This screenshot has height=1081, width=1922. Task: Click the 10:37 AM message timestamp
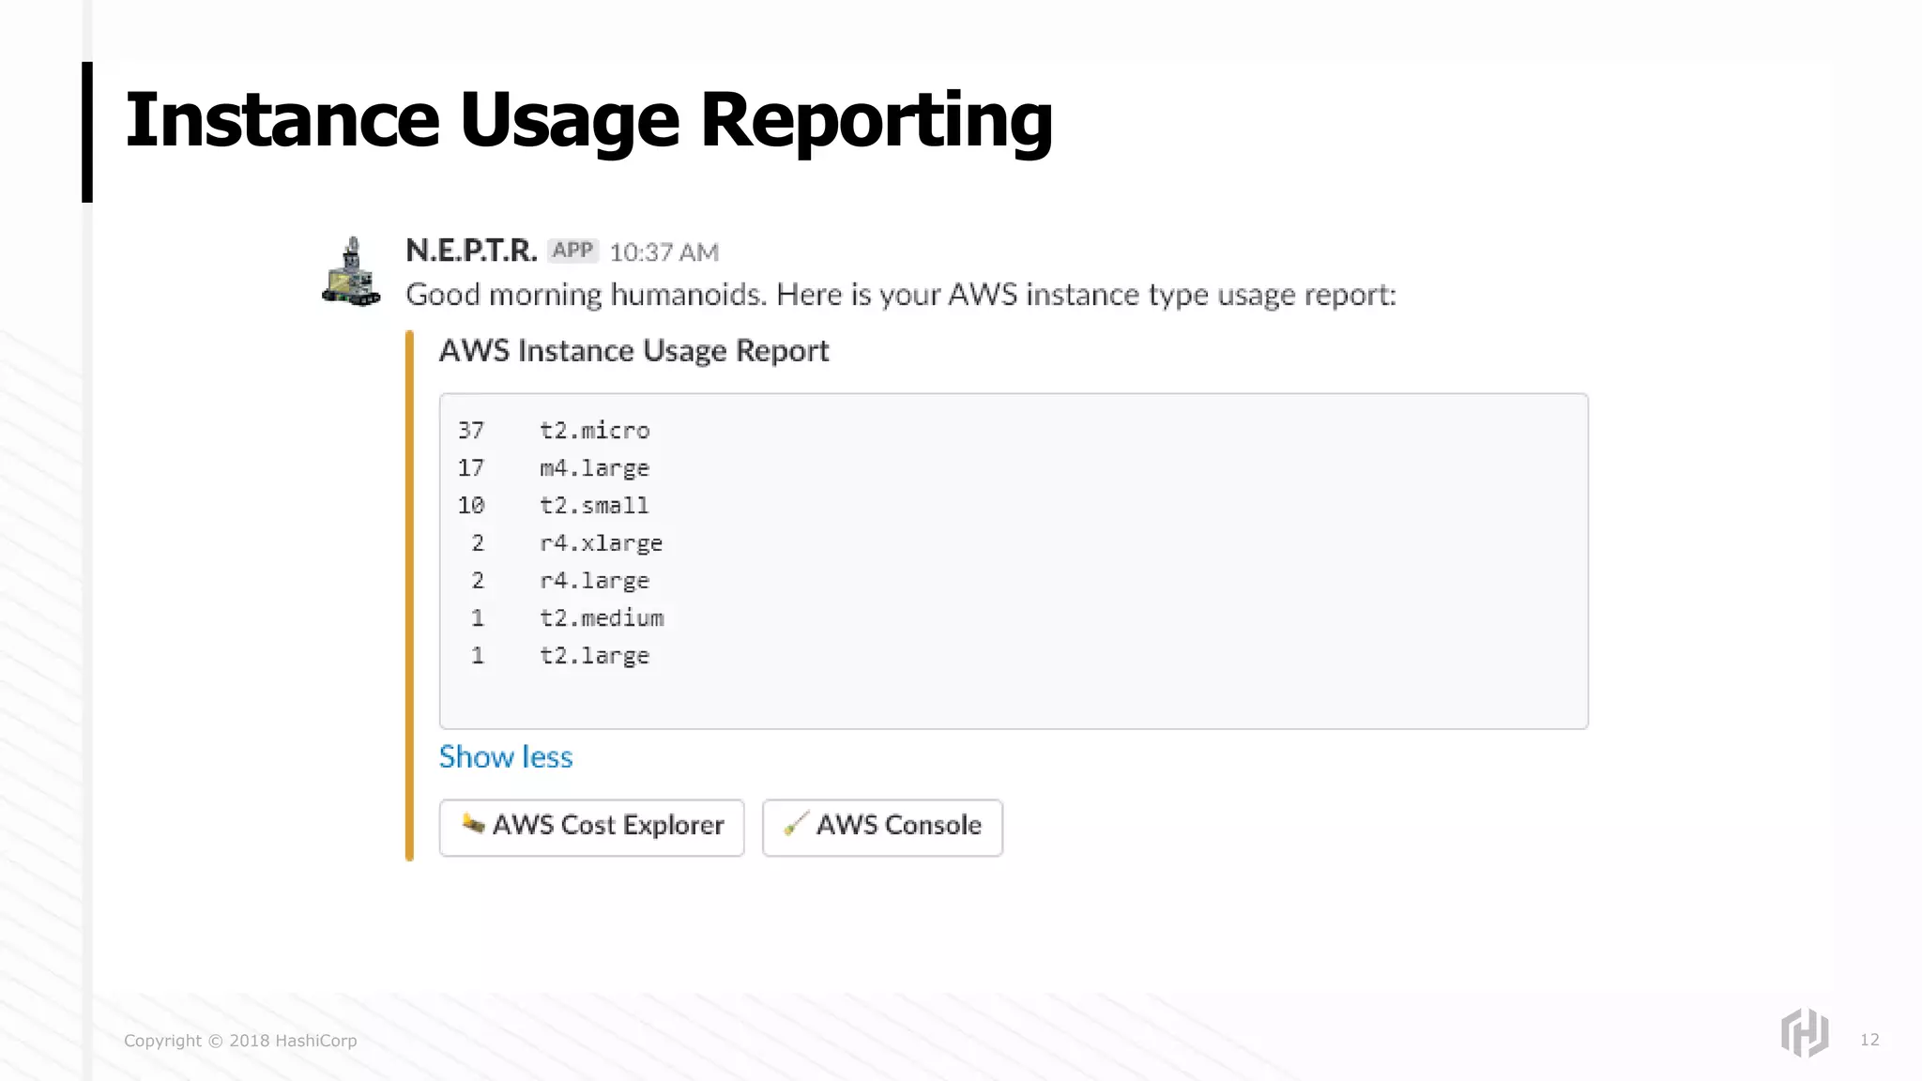(x=664, y=252)
